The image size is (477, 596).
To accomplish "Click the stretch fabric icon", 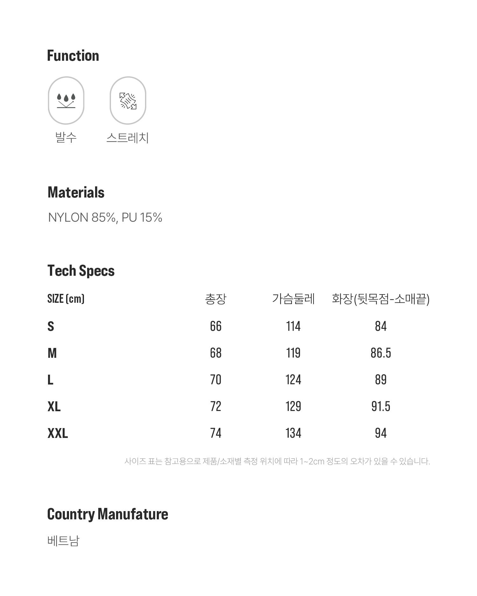I will 128,100.
